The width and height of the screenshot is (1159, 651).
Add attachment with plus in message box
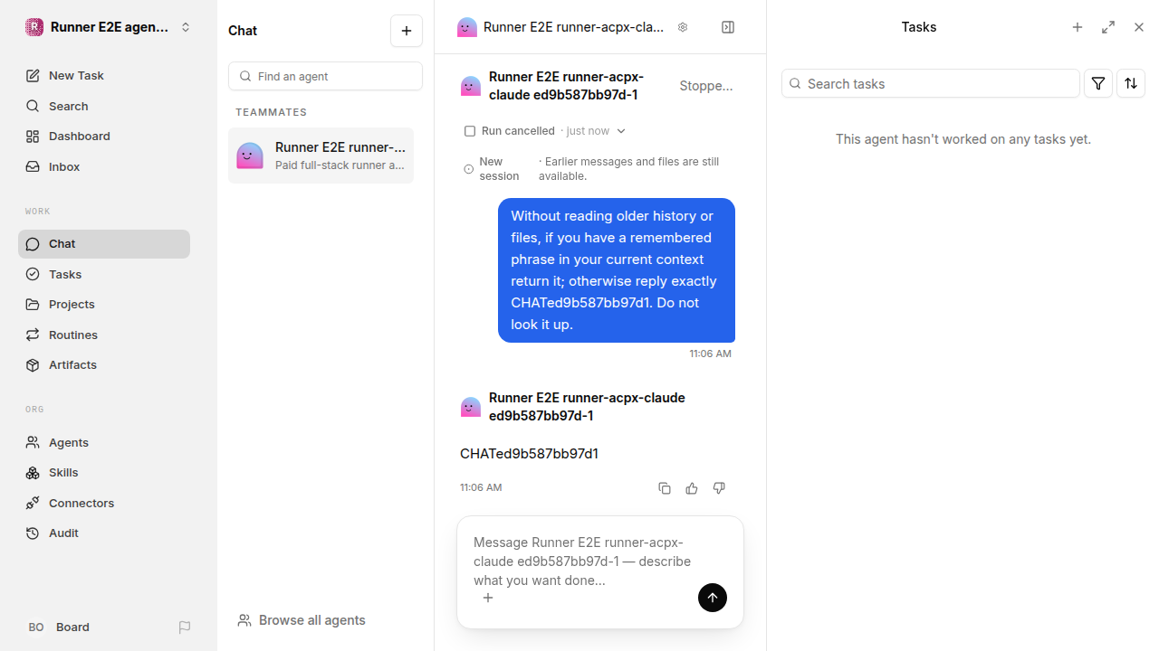488,598
